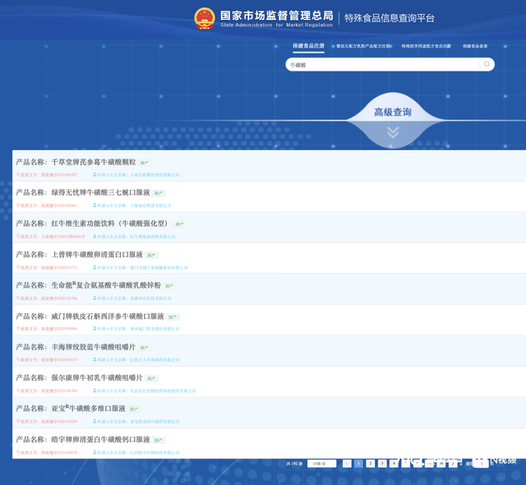Viewport: 526px width, 485px height.
Task: Click applicant person icon in 千草堂牌 row
Action: click(x=95, y=174)
